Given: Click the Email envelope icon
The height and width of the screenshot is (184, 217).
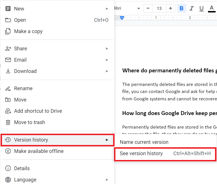Looking at the screenshot, I should coord(8,60).
